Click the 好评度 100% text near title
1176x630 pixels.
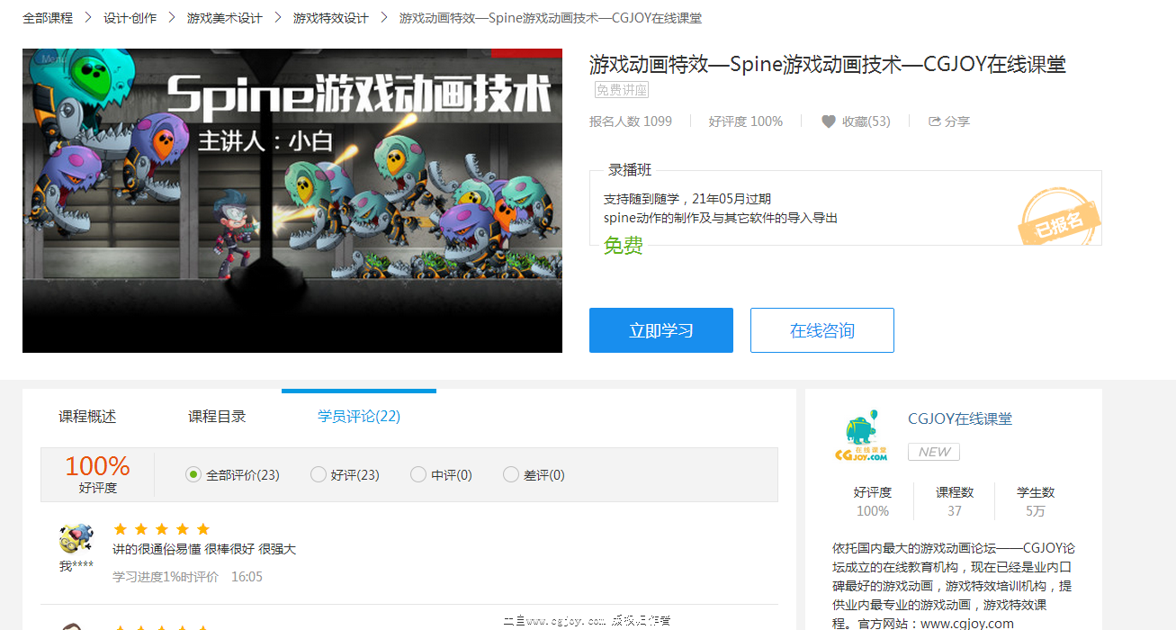(746, 121)
